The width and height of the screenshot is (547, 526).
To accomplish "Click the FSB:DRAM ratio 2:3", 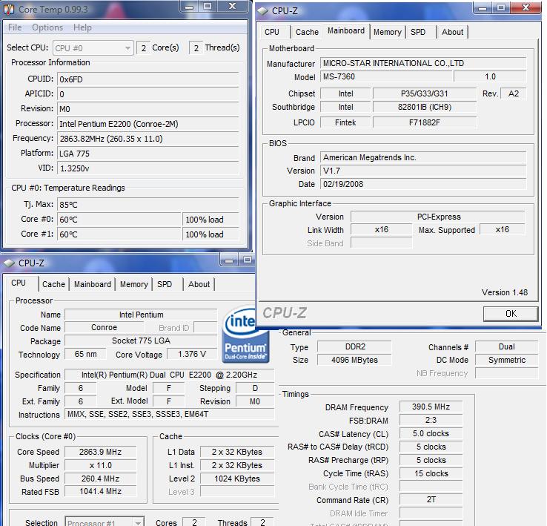I will point(431,420).
